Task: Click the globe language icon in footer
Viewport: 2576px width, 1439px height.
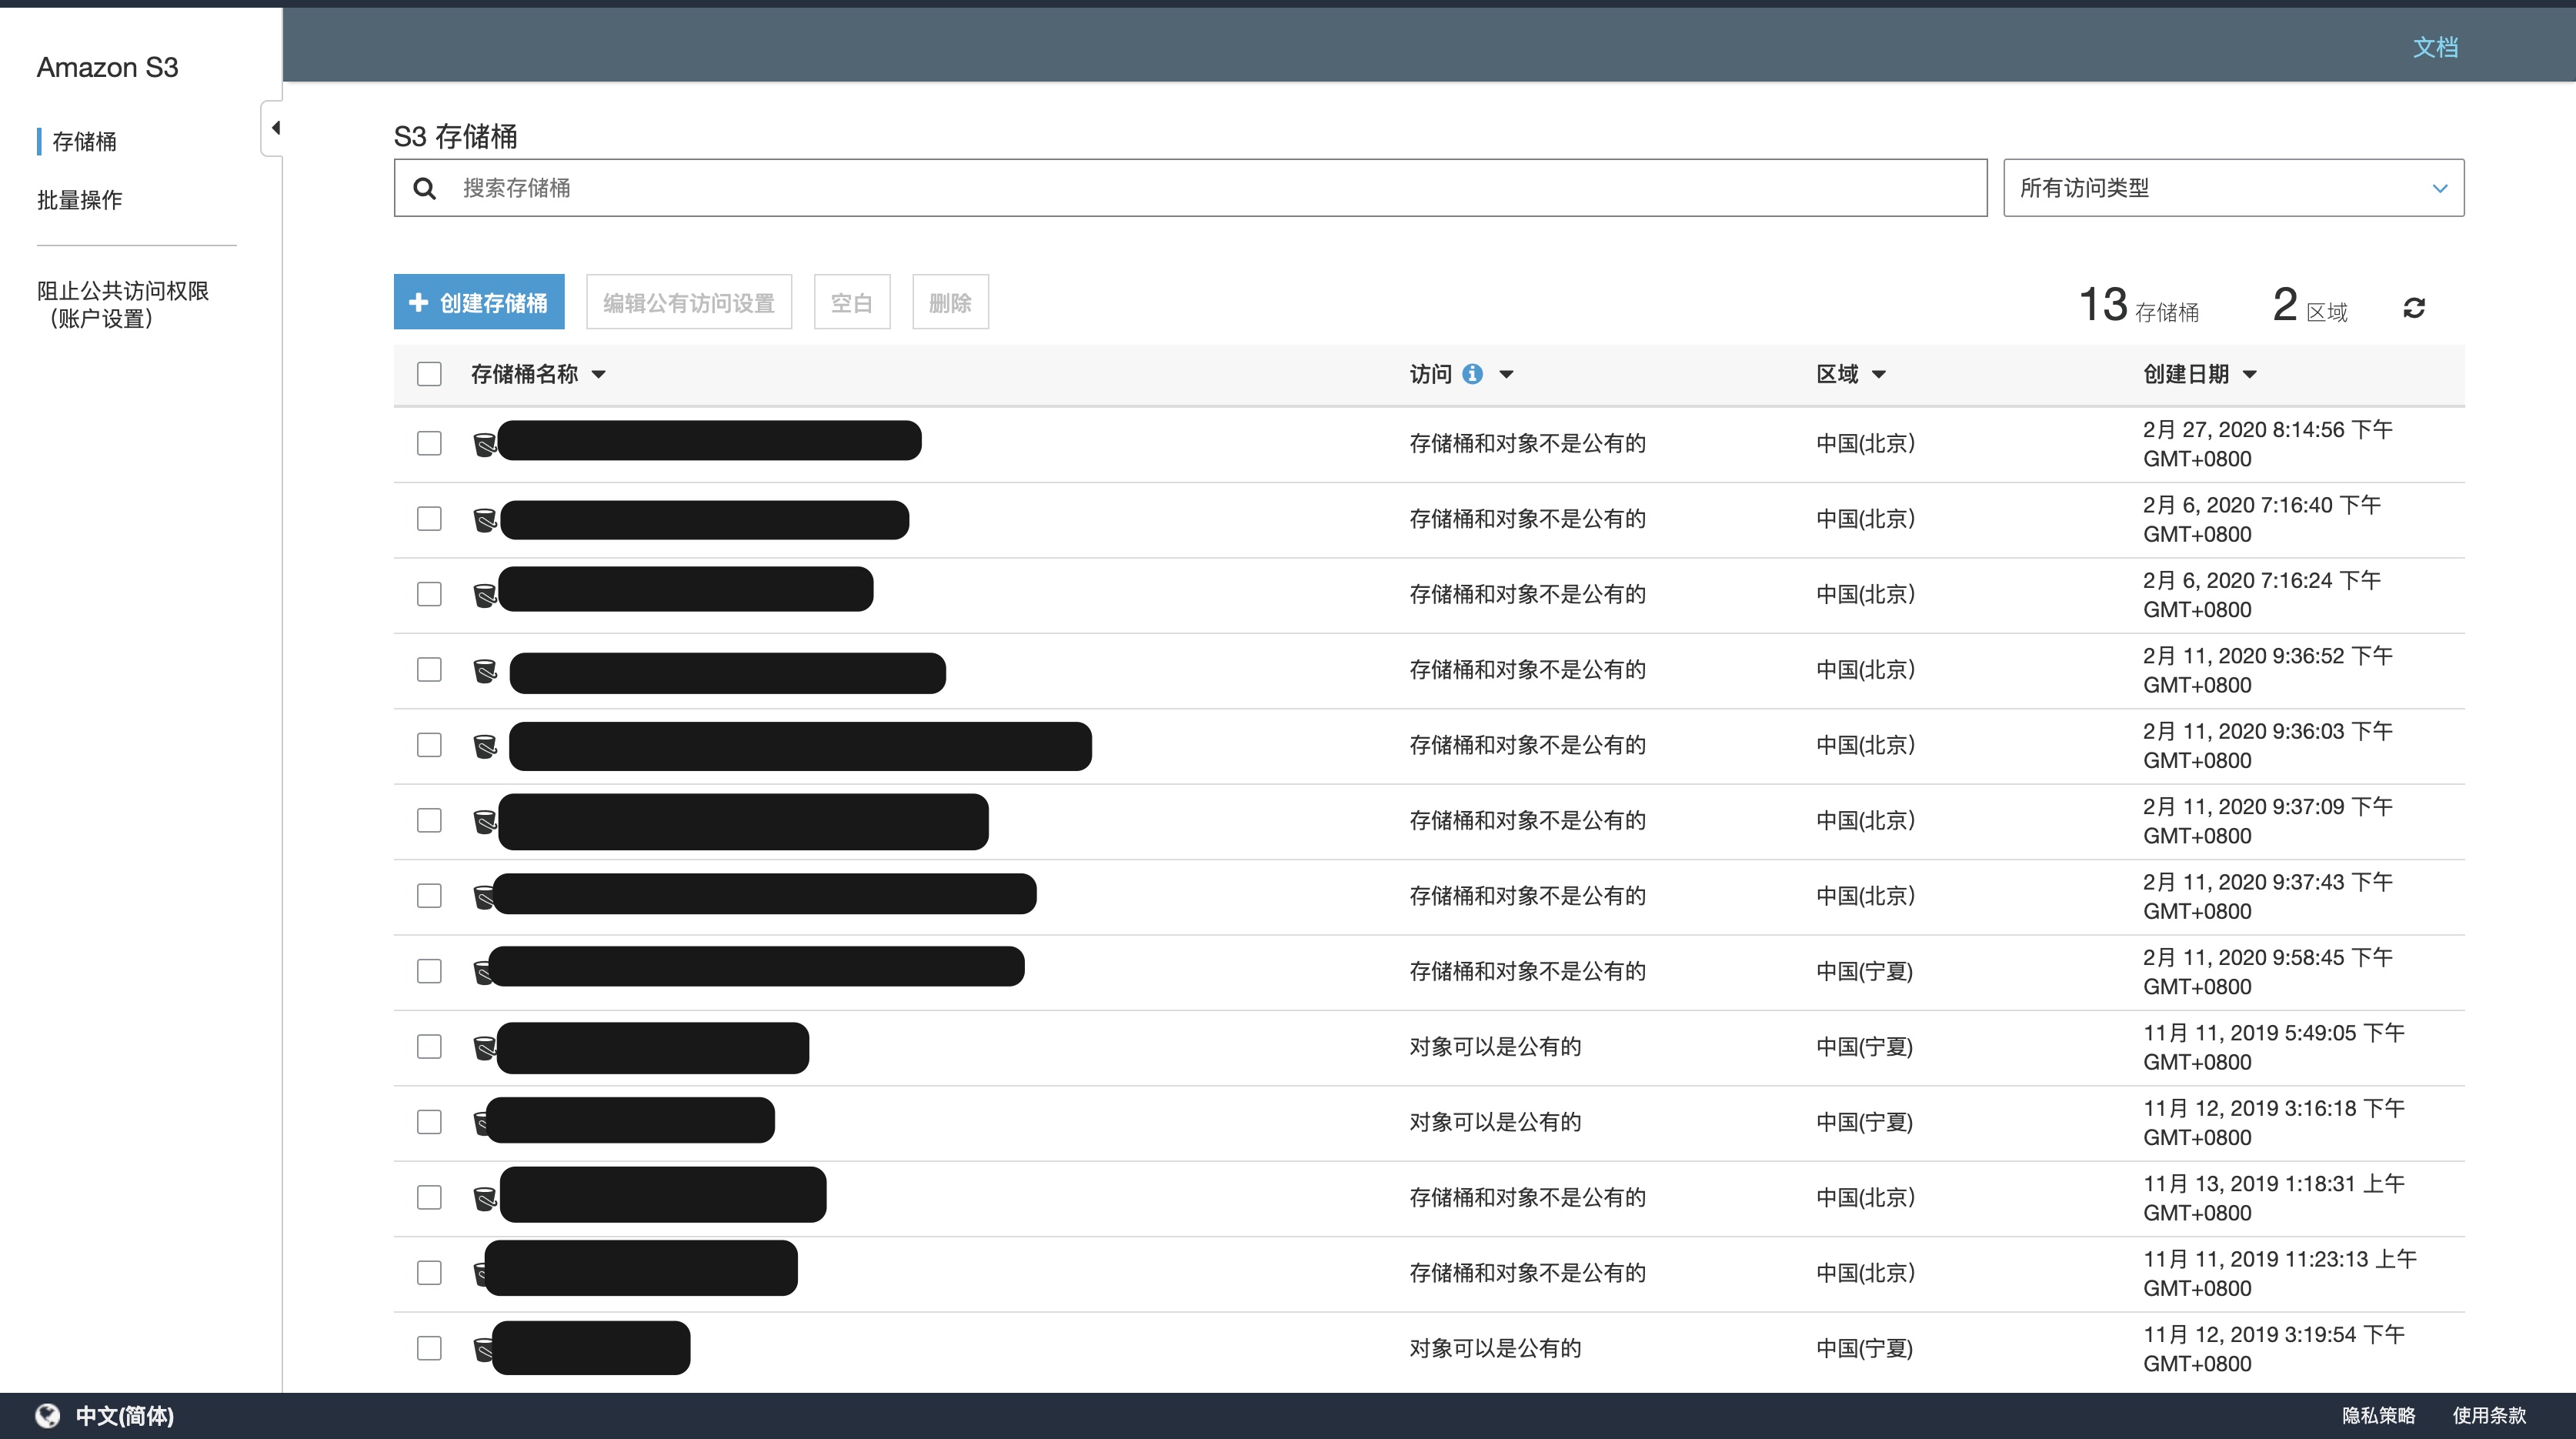Action: [47, 1415]
